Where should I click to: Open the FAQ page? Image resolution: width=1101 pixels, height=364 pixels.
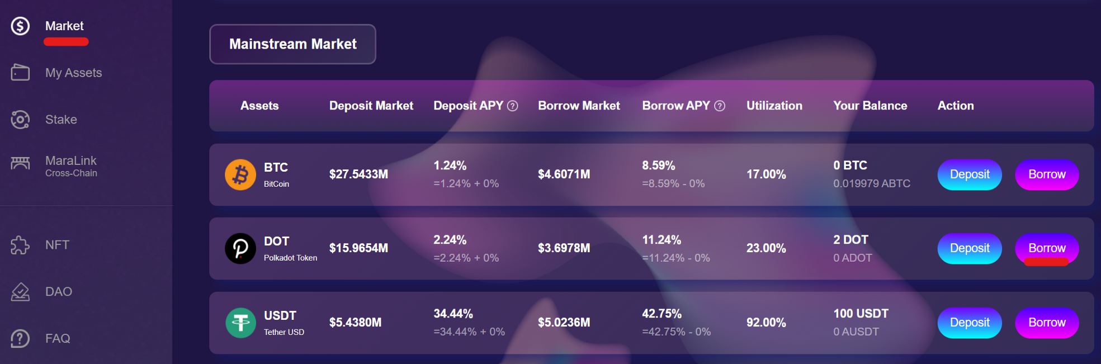(x=58, y=338)
